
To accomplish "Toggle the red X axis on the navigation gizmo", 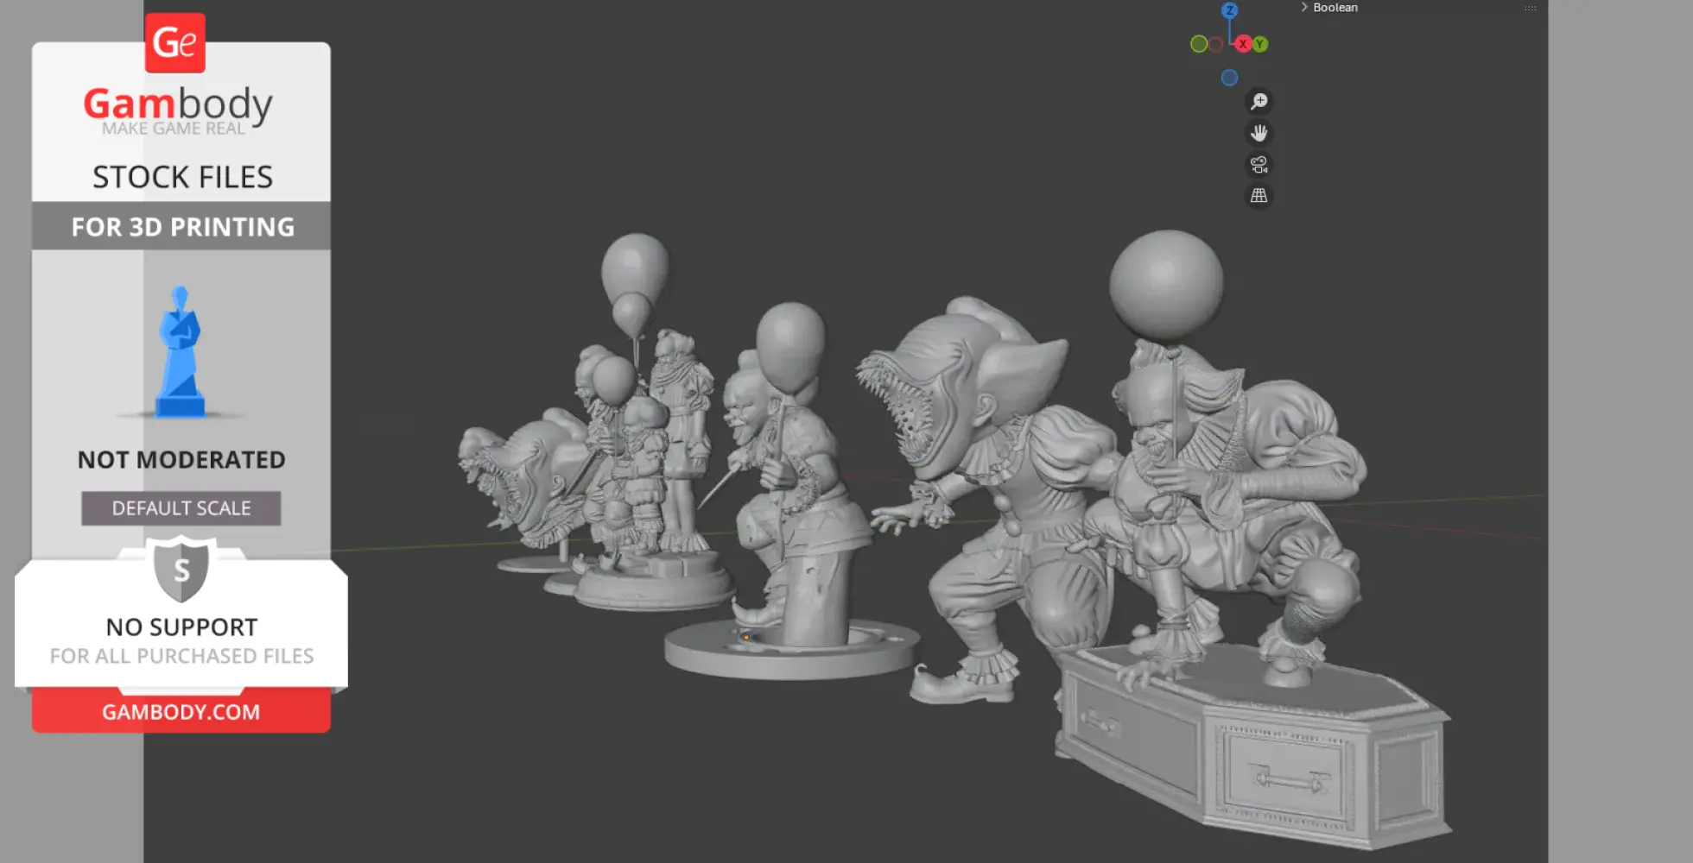I will [1244, 44].
